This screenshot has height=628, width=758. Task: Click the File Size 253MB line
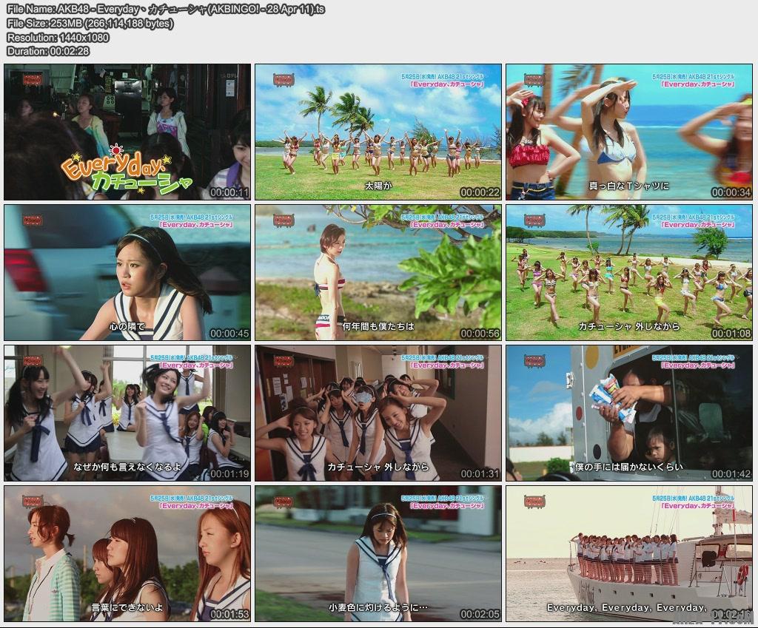90,23
